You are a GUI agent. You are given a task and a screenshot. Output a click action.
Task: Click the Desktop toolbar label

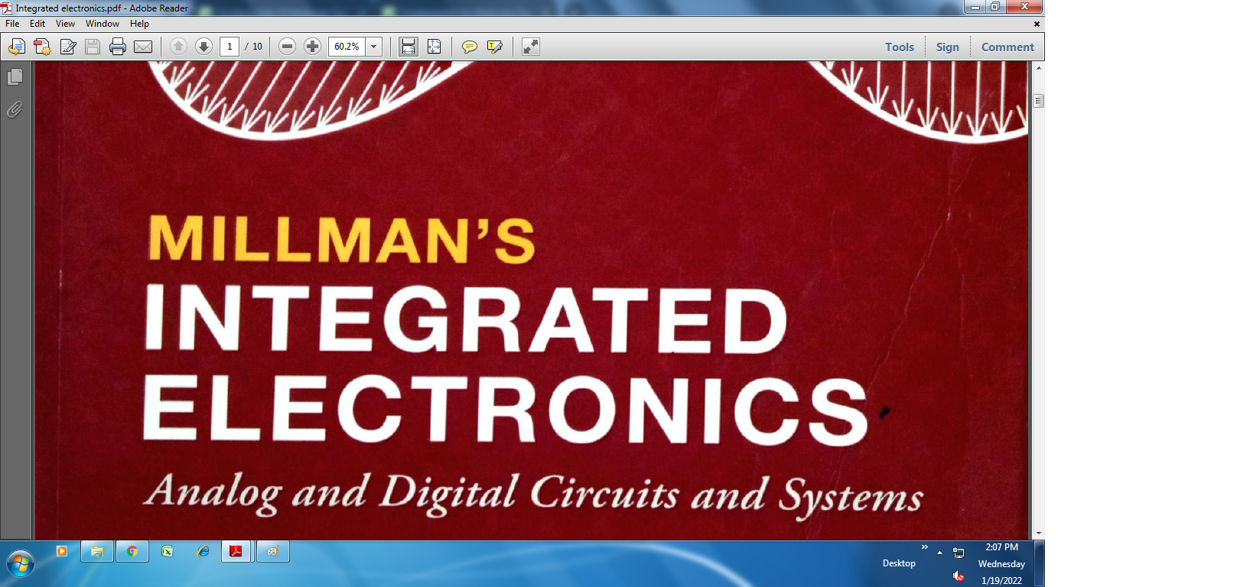[x=899, y=563]
